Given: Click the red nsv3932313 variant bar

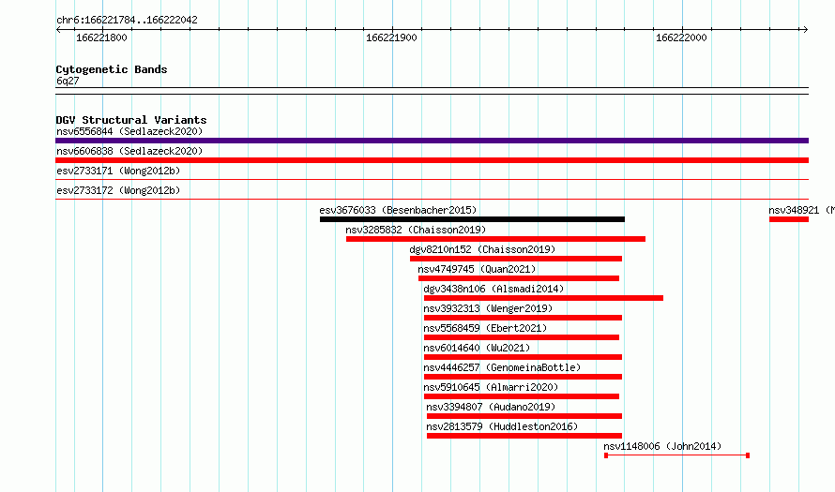Looking at the screenshot, I should pos(523,318).
